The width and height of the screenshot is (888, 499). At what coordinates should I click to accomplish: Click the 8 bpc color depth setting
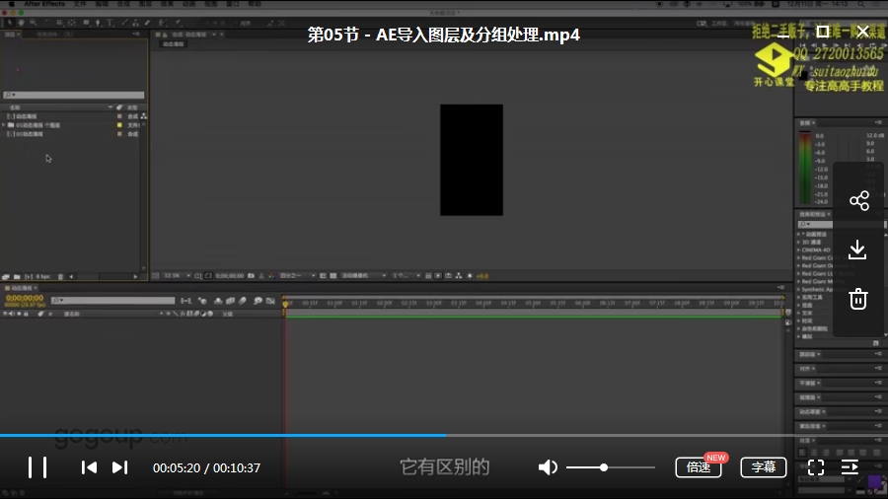[x=43, y=277]
